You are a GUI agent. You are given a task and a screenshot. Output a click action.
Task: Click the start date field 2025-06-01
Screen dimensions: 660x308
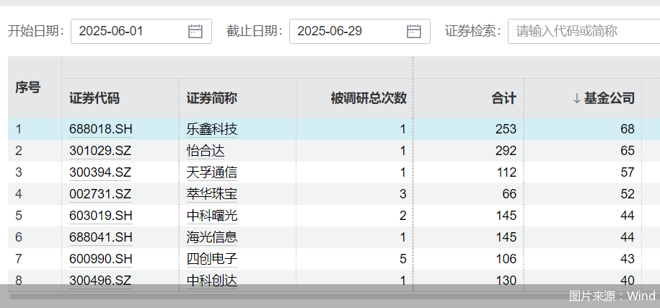[x=130, y=31]
